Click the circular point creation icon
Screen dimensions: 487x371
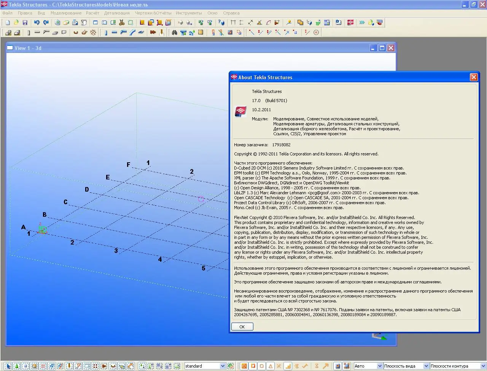pos(316,32)
